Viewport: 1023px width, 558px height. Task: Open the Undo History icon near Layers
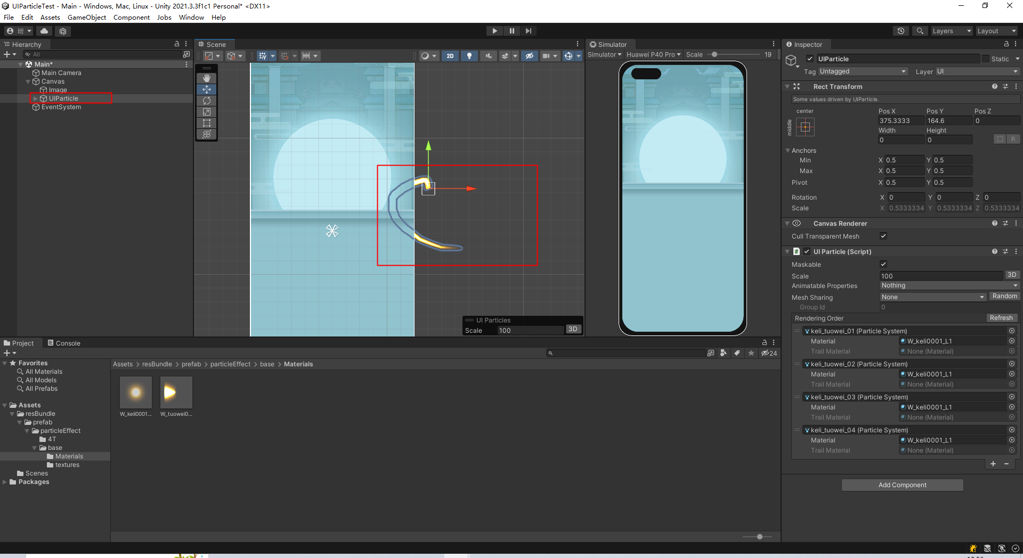pos(901,30)
